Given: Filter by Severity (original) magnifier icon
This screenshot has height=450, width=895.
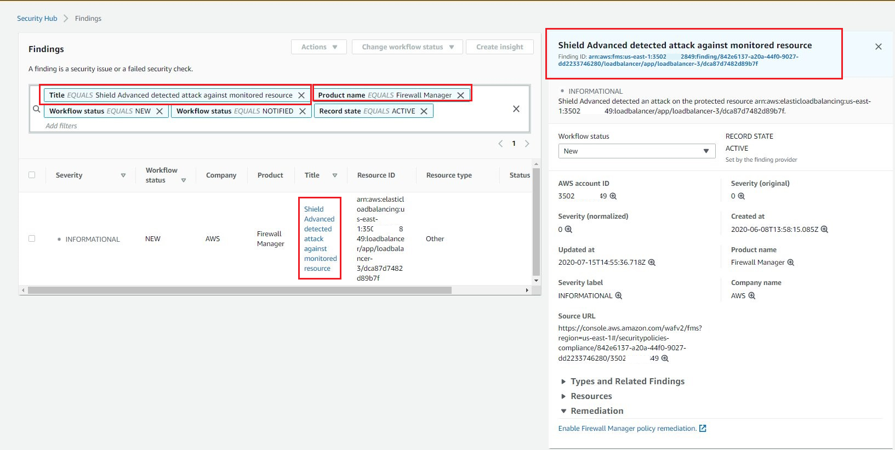Looking at the screenshot, I should [x=742, y=196].
